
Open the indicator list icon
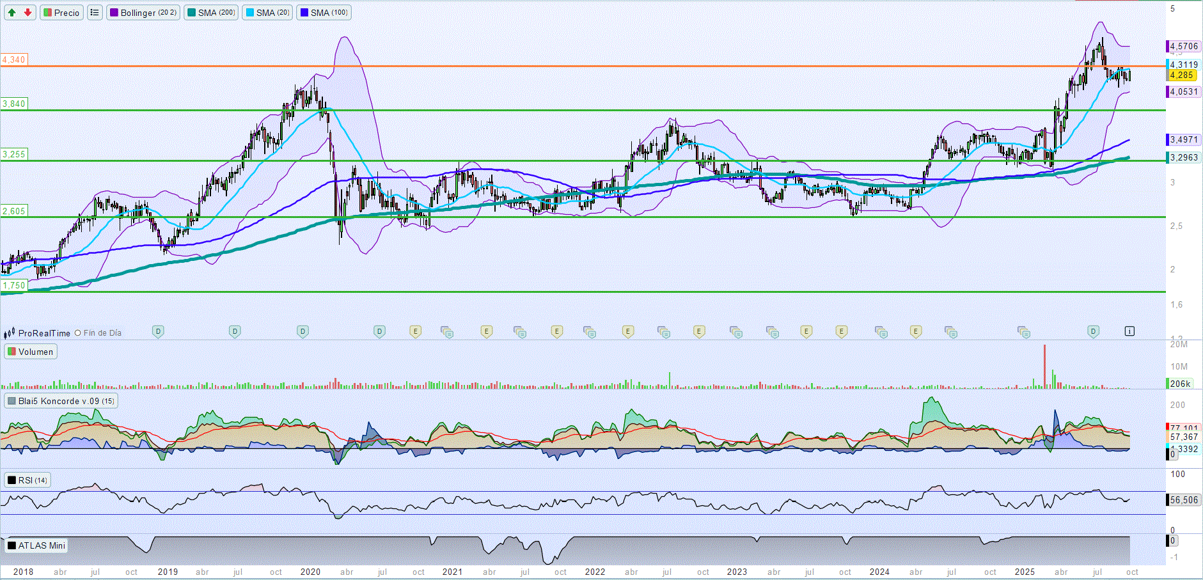point(95,13)
